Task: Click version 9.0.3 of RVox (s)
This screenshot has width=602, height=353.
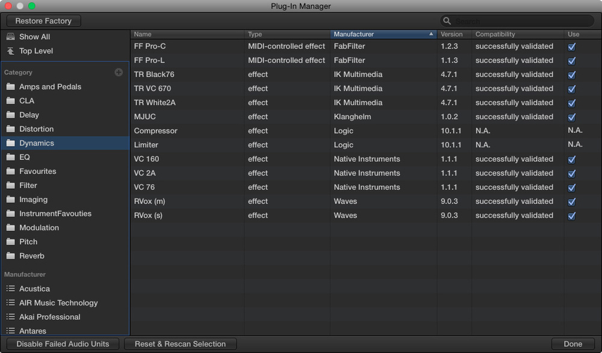Action: point(449,215)
